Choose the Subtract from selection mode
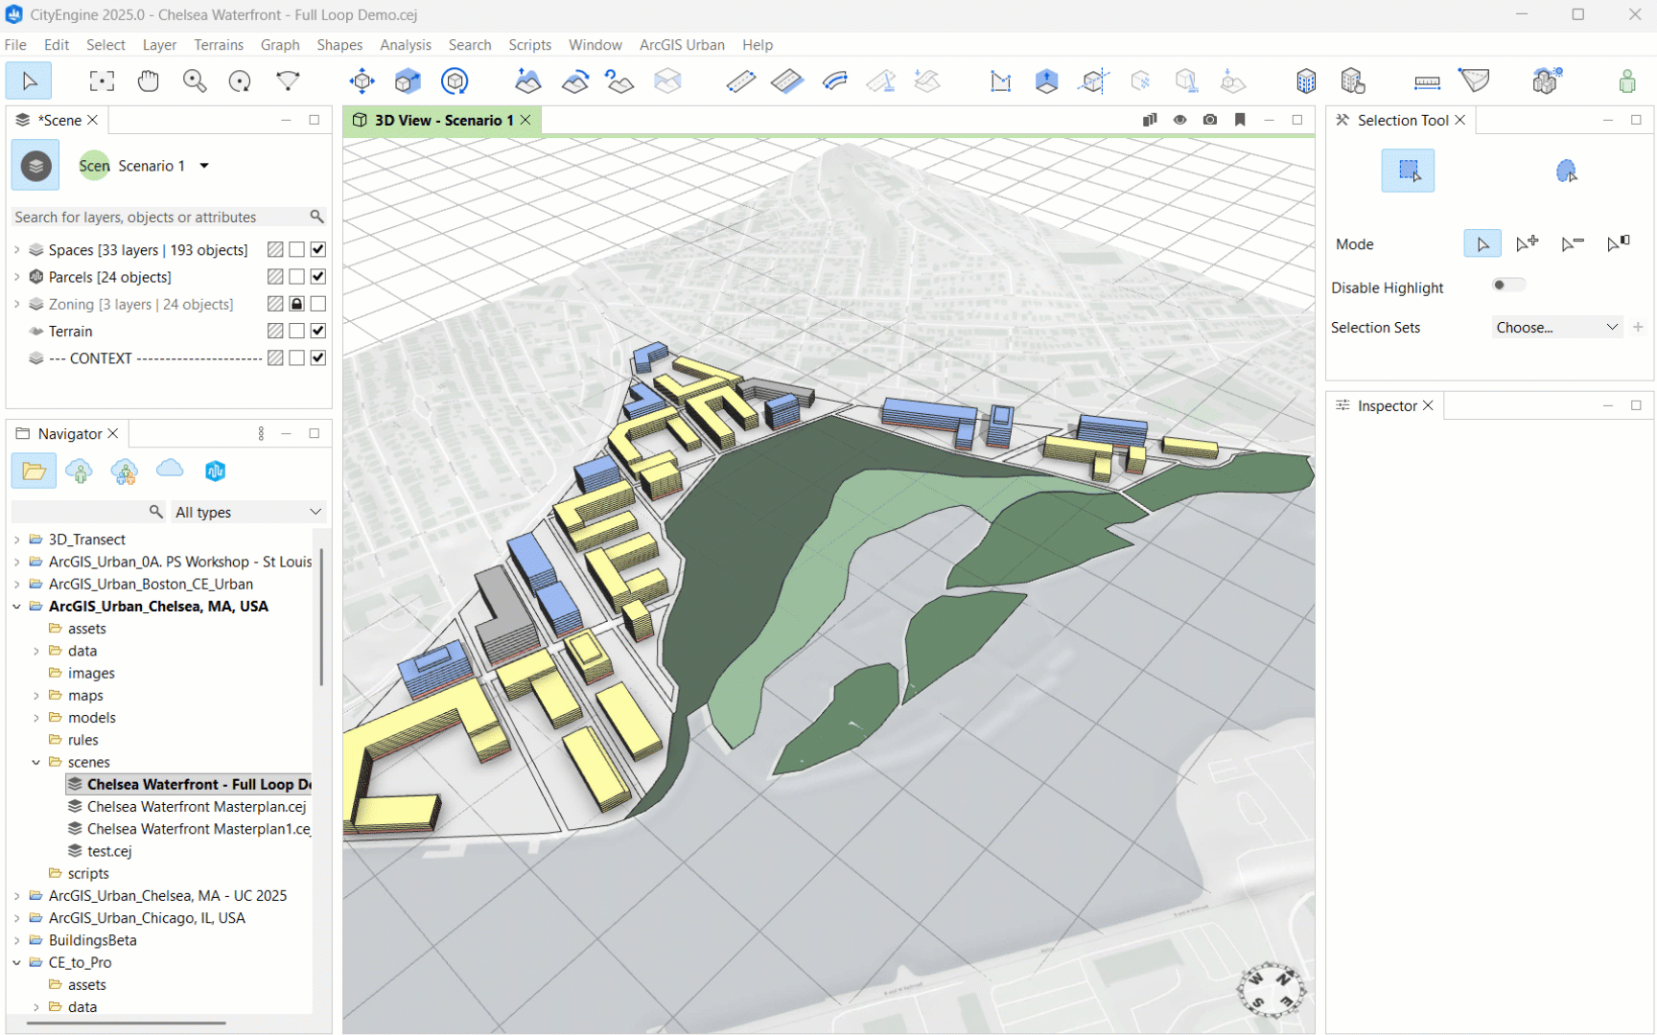The image size is (1657, 1035). tap(1573, 243)
